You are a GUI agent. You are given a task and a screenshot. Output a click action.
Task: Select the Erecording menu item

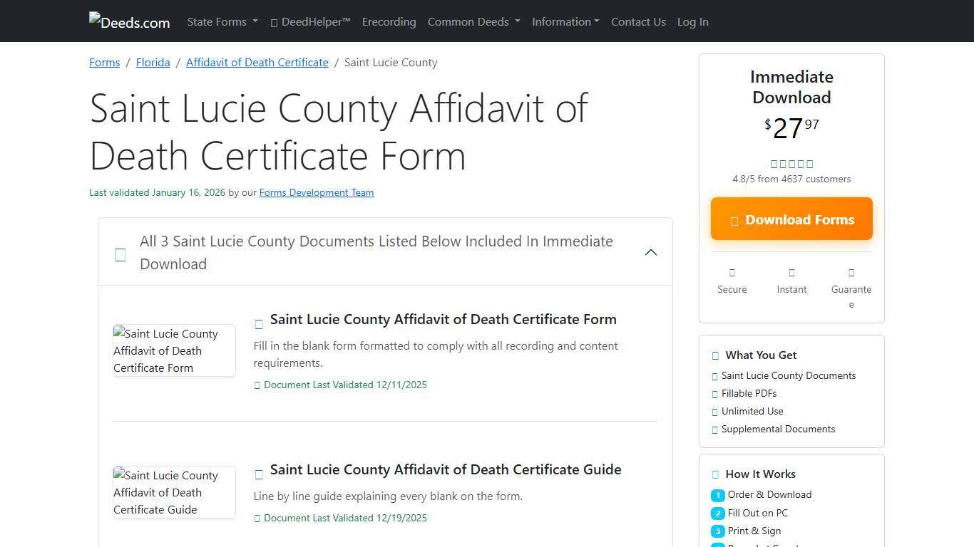pyautogui.click(x=389, y=21)
